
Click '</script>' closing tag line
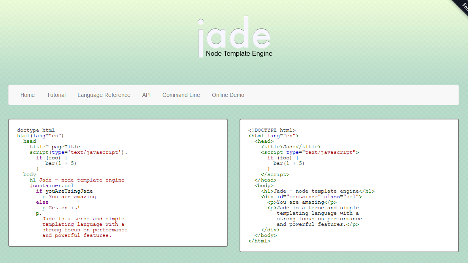click(x=275, y=175)
